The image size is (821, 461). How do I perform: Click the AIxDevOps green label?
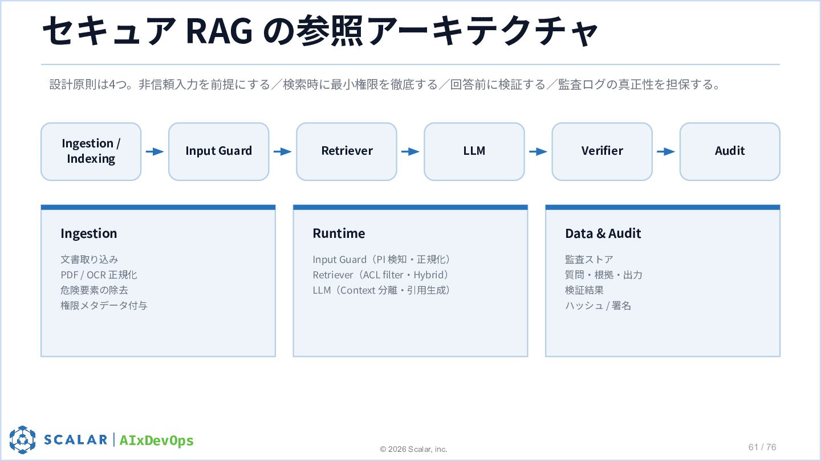(157, 441)
